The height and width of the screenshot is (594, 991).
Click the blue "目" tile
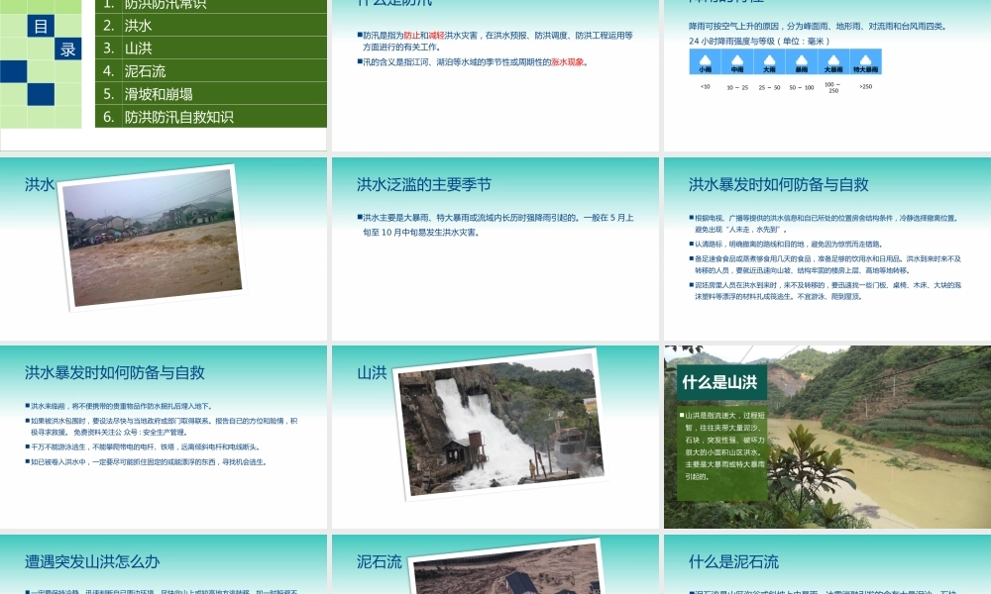click(x=41, y=26)
